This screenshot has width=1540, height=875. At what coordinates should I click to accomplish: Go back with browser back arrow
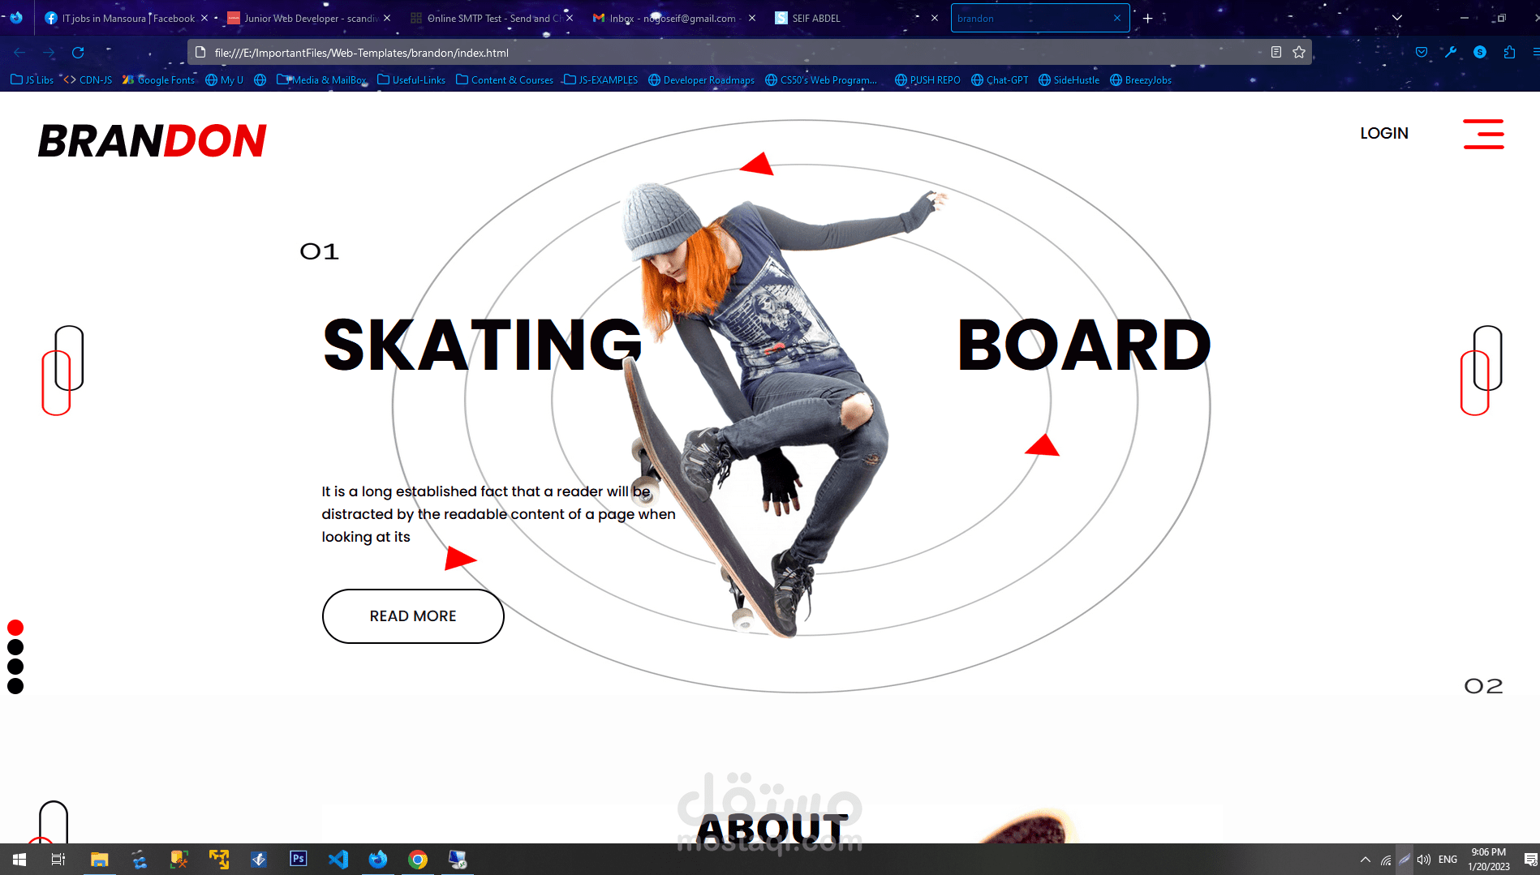[19, 53]
